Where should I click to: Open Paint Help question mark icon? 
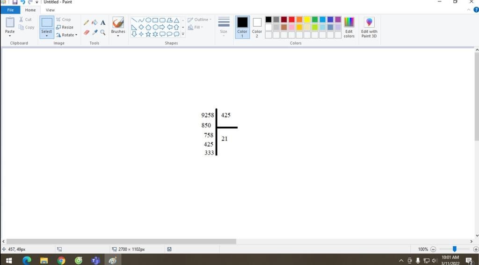(x=476, y=10)
